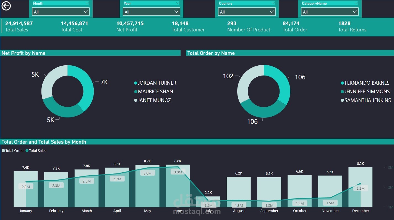The width and height of the screenshot is (394, 220).
Task: Click the October bar showing 6.6K
Action: pyautogui.click(x=299, y=191)
